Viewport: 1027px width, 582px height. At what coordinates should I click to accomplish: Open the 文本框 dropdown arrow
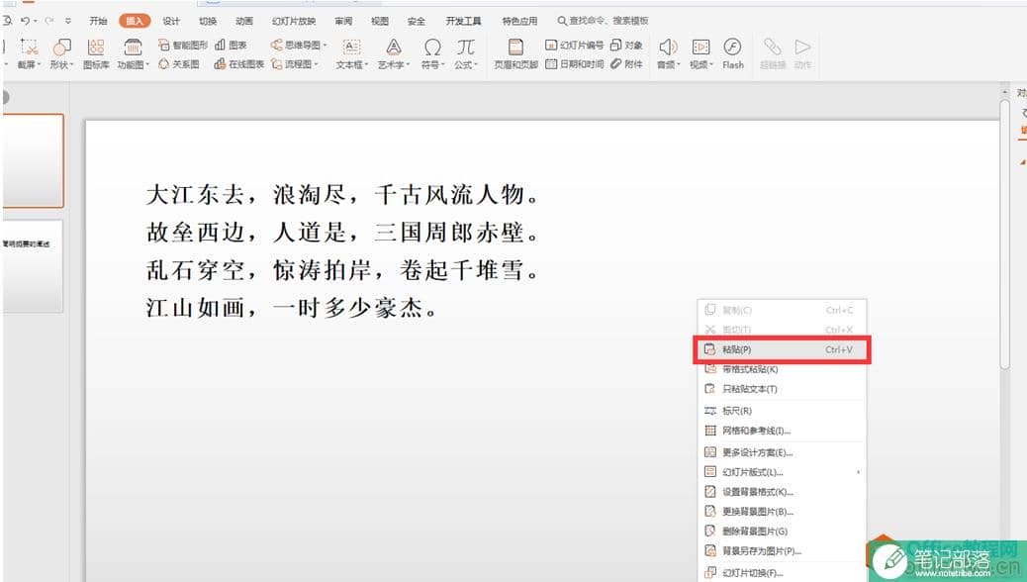366,65
